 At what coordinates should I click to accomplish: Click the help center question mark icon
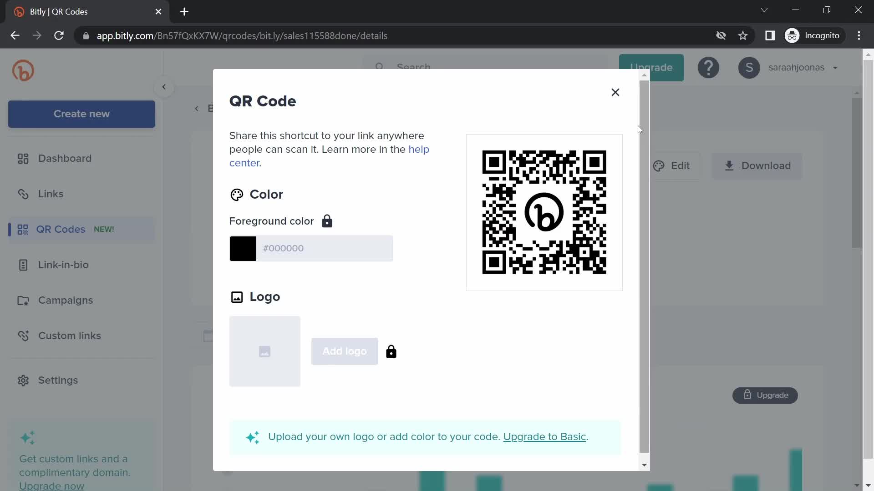[x=708, y=67]
